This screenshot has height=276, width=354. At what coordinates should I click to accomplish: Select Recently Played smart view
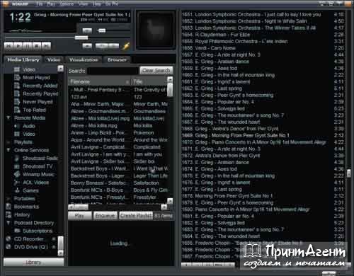pyautogui.click(x=40, y=93)
